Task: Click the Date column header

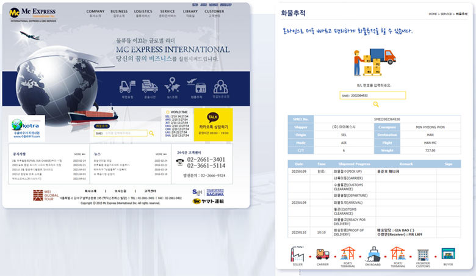Action: 299,164
